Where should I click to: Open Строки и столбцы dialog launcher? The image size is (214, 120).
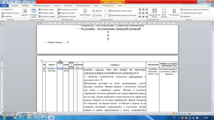point(55,20)
